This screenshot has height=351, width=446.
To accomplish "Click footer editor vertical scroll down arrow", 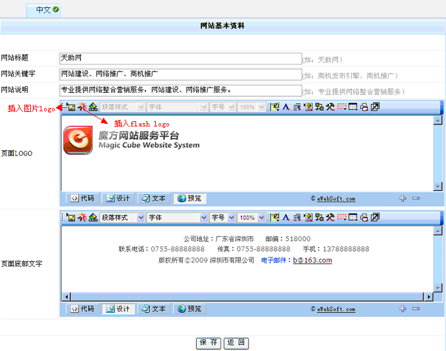I will pos(437,288).
